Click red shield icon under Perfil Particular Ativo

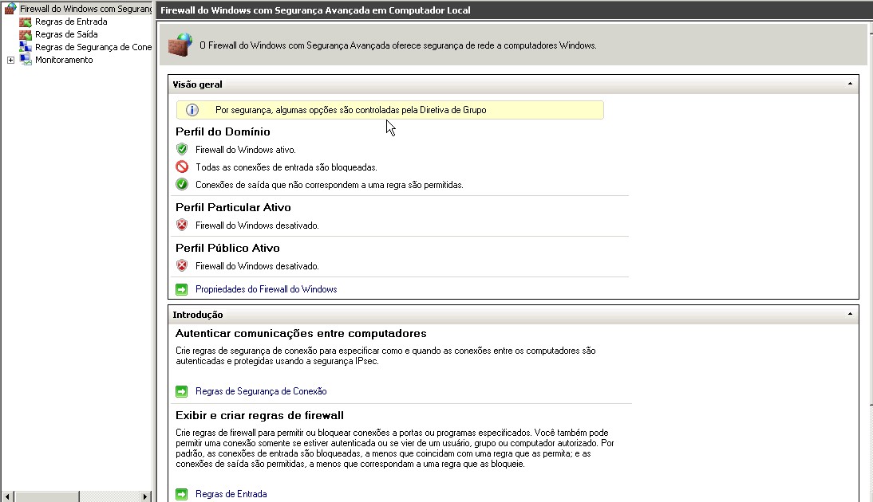182,226
